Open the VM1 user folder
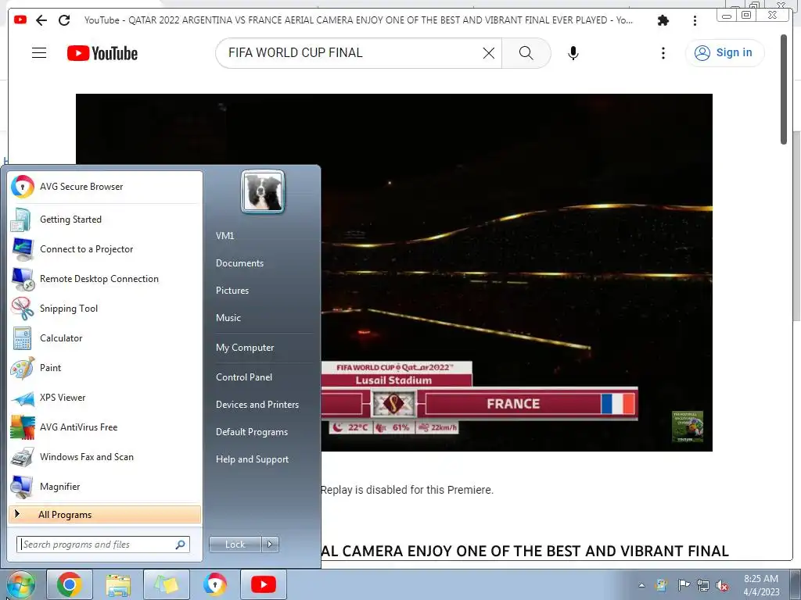The height and width of the screenshot is (600, 801). point(224,236)
